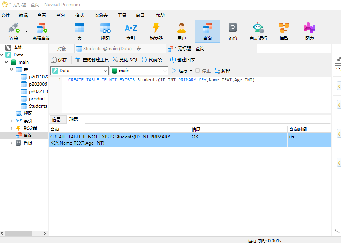Click New Query (新建查询) icon
Screen dimensions: 341x243
(42, 31)
